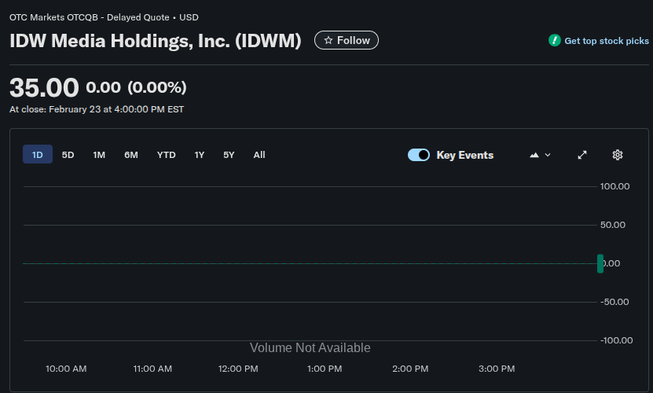This screenshot has height=393, width=653.
Task: Select the 6M range
Action: point(130,155)
